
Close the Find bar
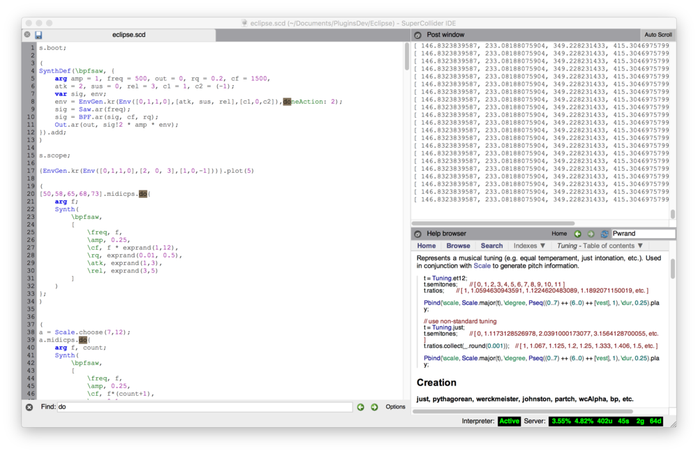[29, 407]
